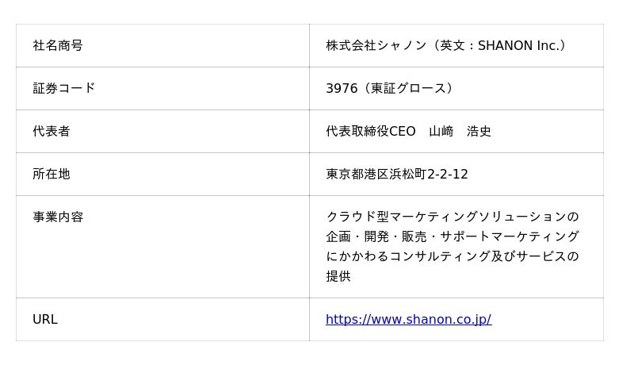The height and width of the screenshot is (365, 634).
Task: Click the word 提供 ending the description
Action: 338,277
